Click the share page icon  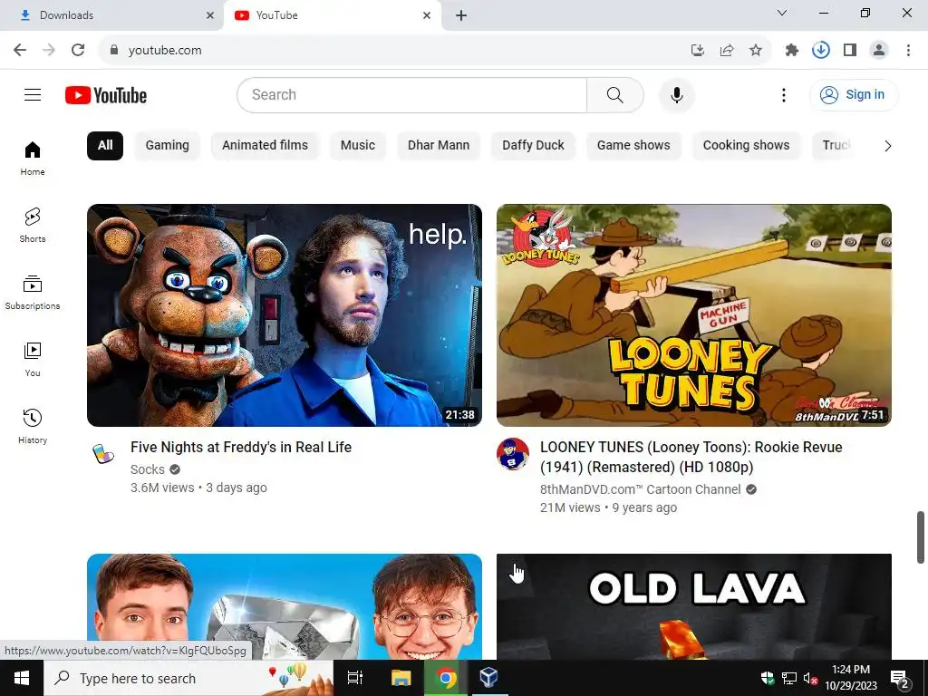tap(727, 51)
